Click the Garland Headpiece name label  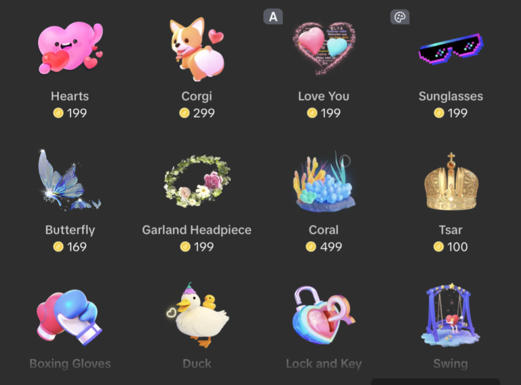(197, 230)
